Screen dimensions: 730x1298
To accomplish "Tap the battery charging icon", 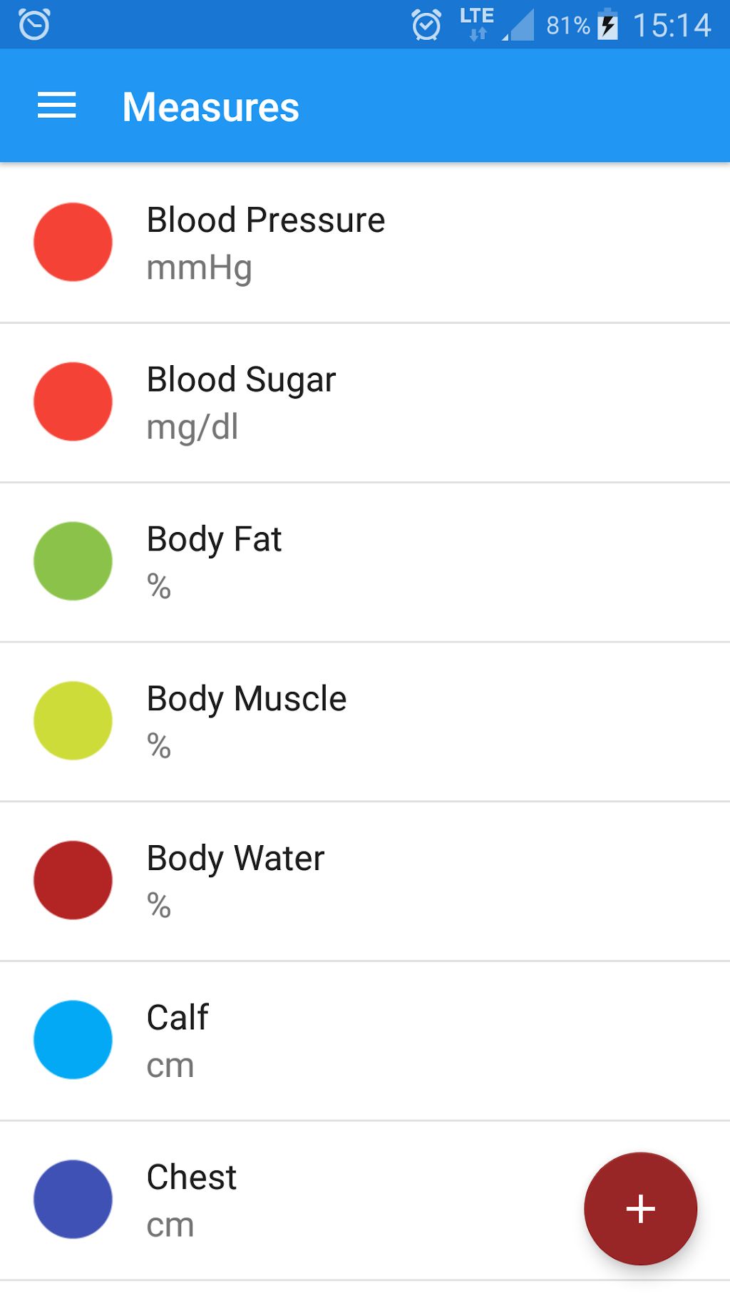I will (607, 25).
